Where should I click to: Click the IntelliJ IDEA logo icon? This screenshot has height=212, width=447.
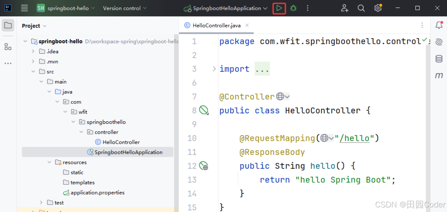[x=8, y=8]
